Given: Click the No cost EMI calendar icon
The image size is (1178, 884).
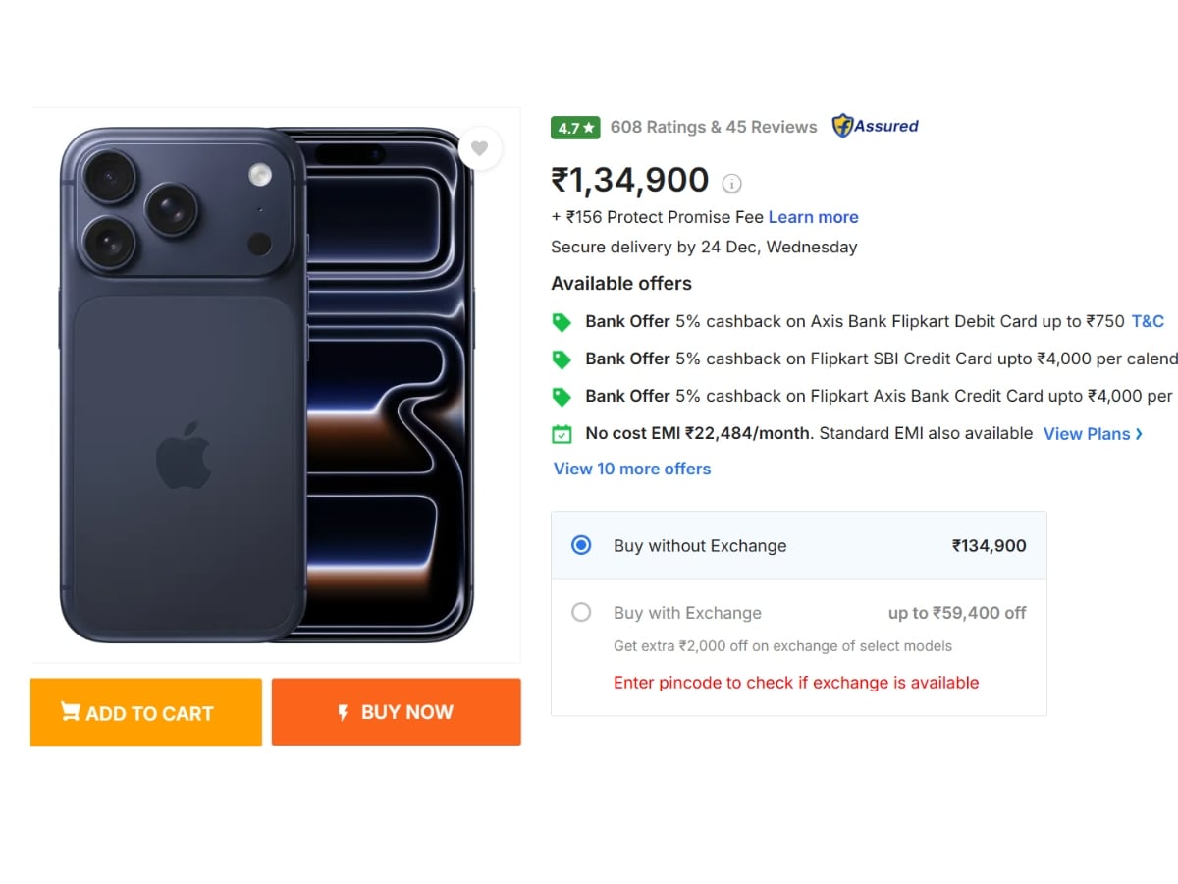Looking at the screenshot, I should (562, 434).
